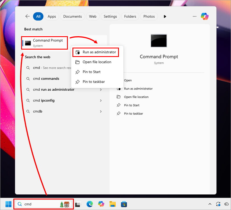This screenshot has height=210, width=231.
Task: Open Microsoft Store from the taskbar
Action: pos(124,204)
